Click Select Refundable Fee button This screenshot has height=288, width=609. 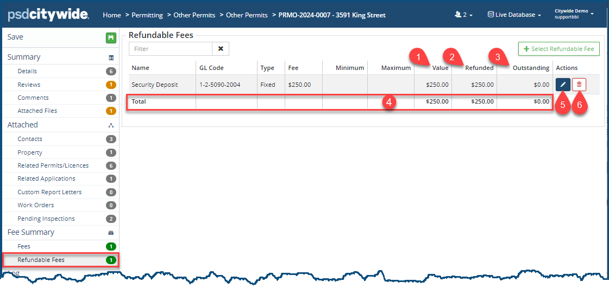pos(559,49)
